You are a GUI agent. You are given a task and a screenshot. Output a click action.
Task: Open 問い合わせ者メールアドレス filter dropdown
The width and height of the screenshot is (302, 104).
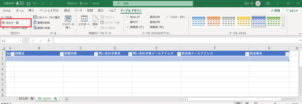coord(179,54)
